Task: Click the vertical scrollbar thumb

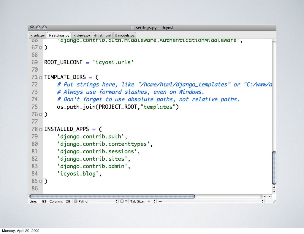Action: pos(274,168)
